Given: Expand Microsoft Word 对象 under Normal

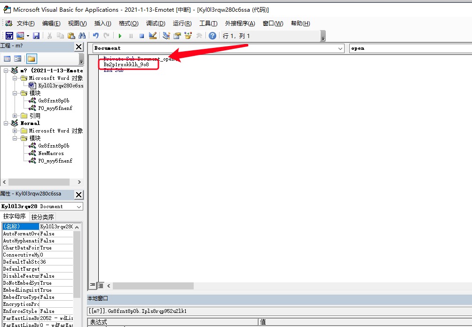Looking at the screenshot, I should coord(15,131).
